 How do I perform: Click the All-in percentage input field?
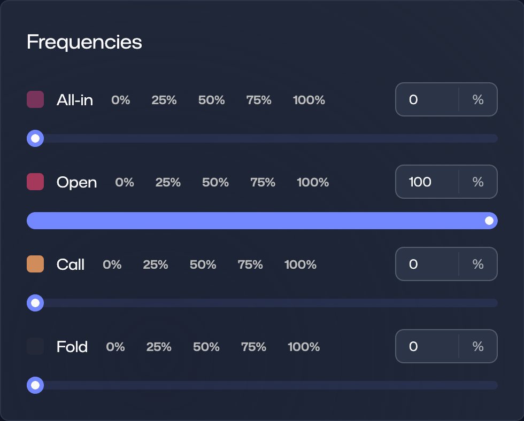pos(427,100)
